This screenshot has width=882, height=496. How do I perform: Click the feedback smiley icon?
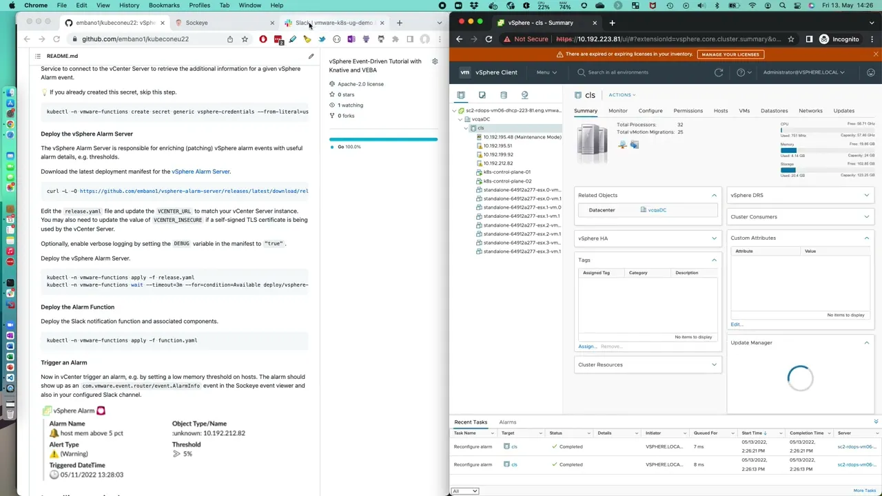(x=871, y=72)
